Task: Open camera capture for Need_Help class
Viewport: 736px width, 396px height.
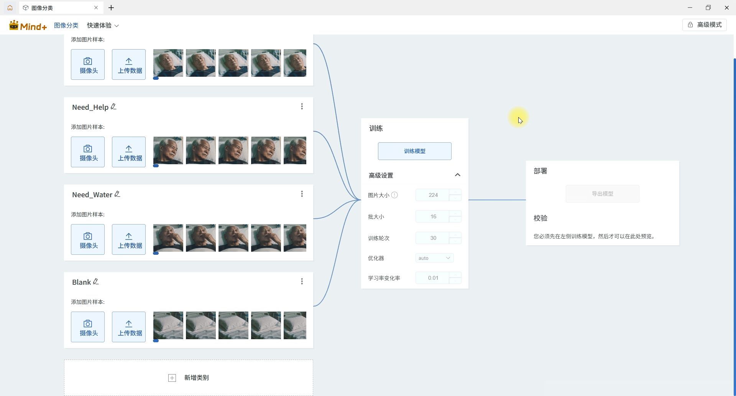Action: point(88,152)
